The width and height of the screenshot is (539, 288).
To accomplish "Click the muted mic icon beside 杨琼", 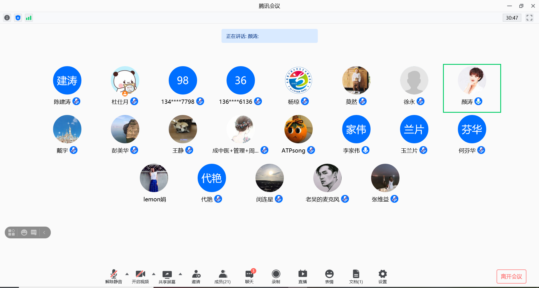I will click(x=305, y=101).
